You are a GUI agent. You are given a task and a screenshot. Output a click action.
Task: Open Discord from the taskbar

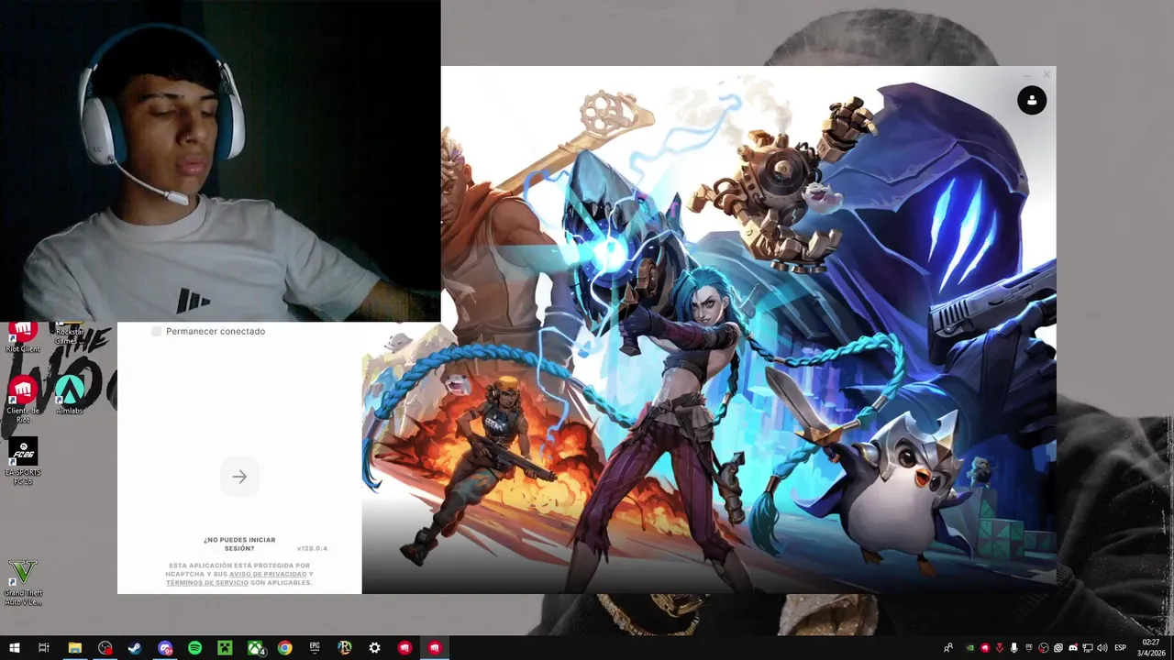point(165,647)
